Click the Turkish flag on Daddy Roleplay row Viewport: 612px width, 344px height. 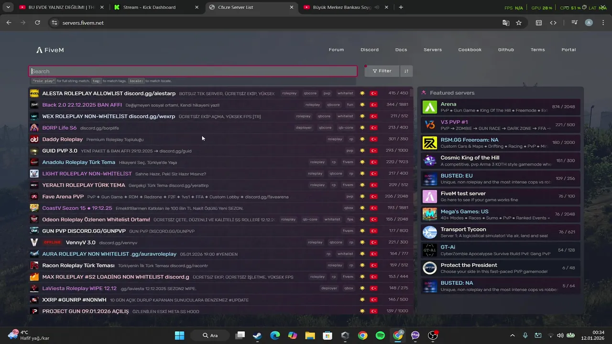[374, 140]
